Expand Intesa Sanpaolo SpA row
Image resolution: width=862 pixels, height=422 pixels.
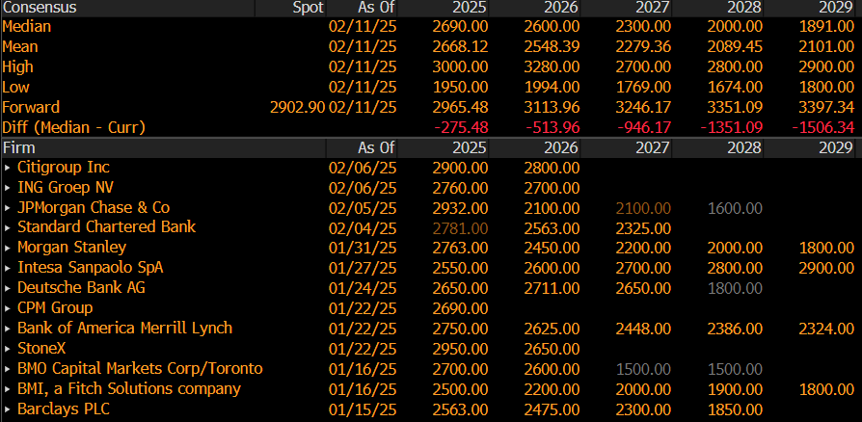tap(7, 268)
